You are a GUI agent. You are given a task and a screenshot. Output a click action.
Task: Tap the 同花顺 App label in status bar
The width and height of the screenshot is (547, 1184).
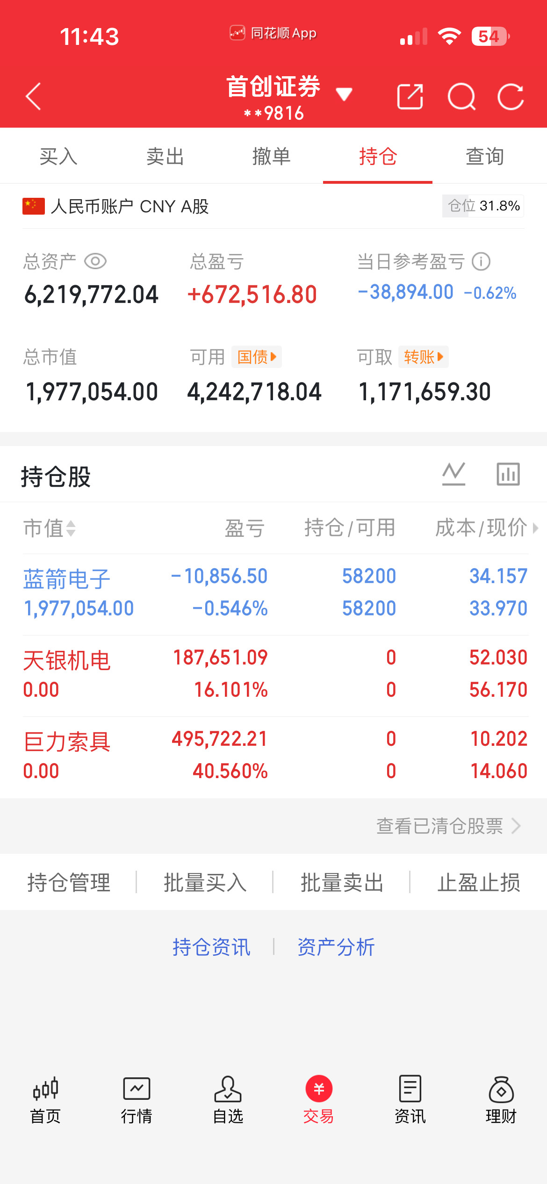point(273,33)
